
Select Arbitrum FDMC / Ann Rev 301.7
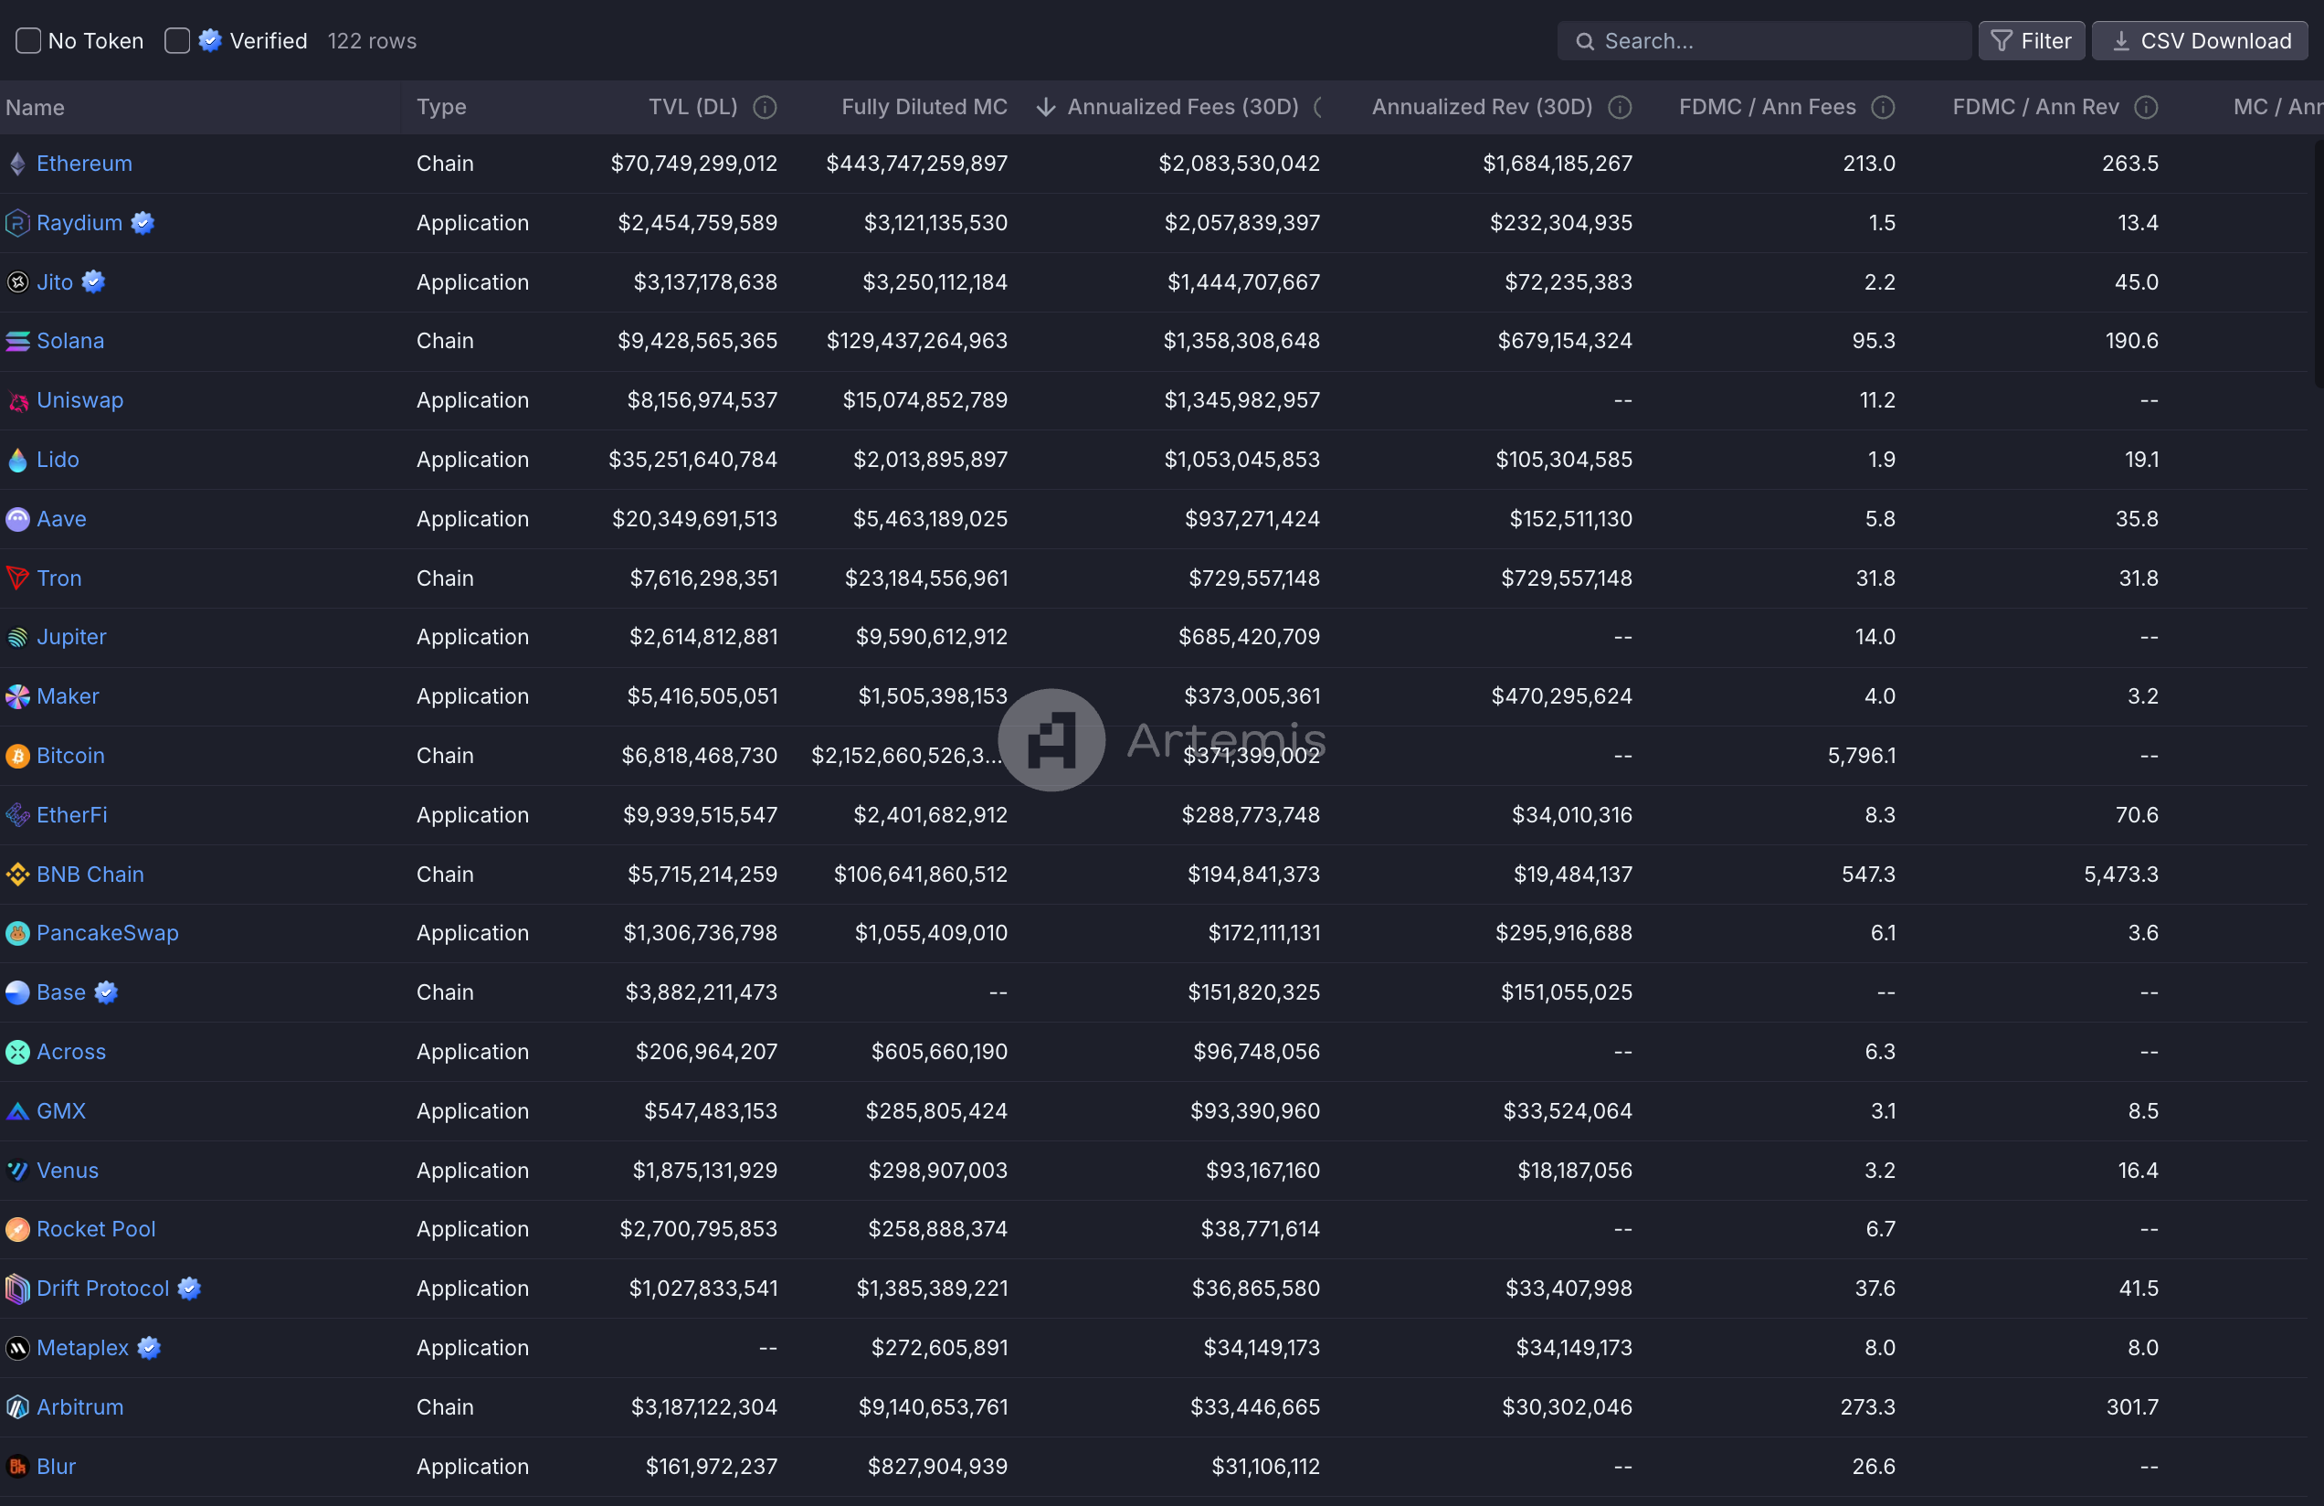(x=2131, y=1408)
